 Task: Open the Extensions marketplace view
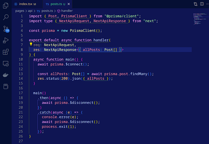(x=6, y=52)
